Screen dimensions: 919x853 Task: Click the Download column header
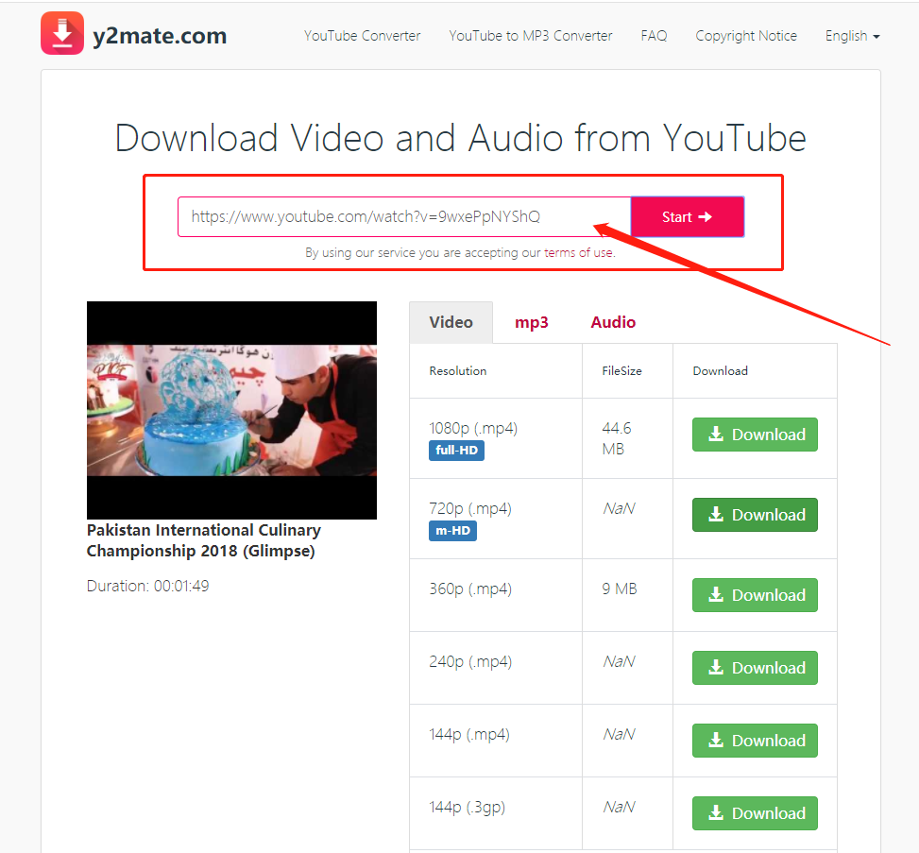pyautogui.click(x=721, y=370)
